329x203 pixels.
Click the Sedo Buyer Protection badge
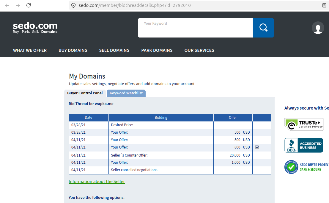pyautogui.click(x=306, y=167)
